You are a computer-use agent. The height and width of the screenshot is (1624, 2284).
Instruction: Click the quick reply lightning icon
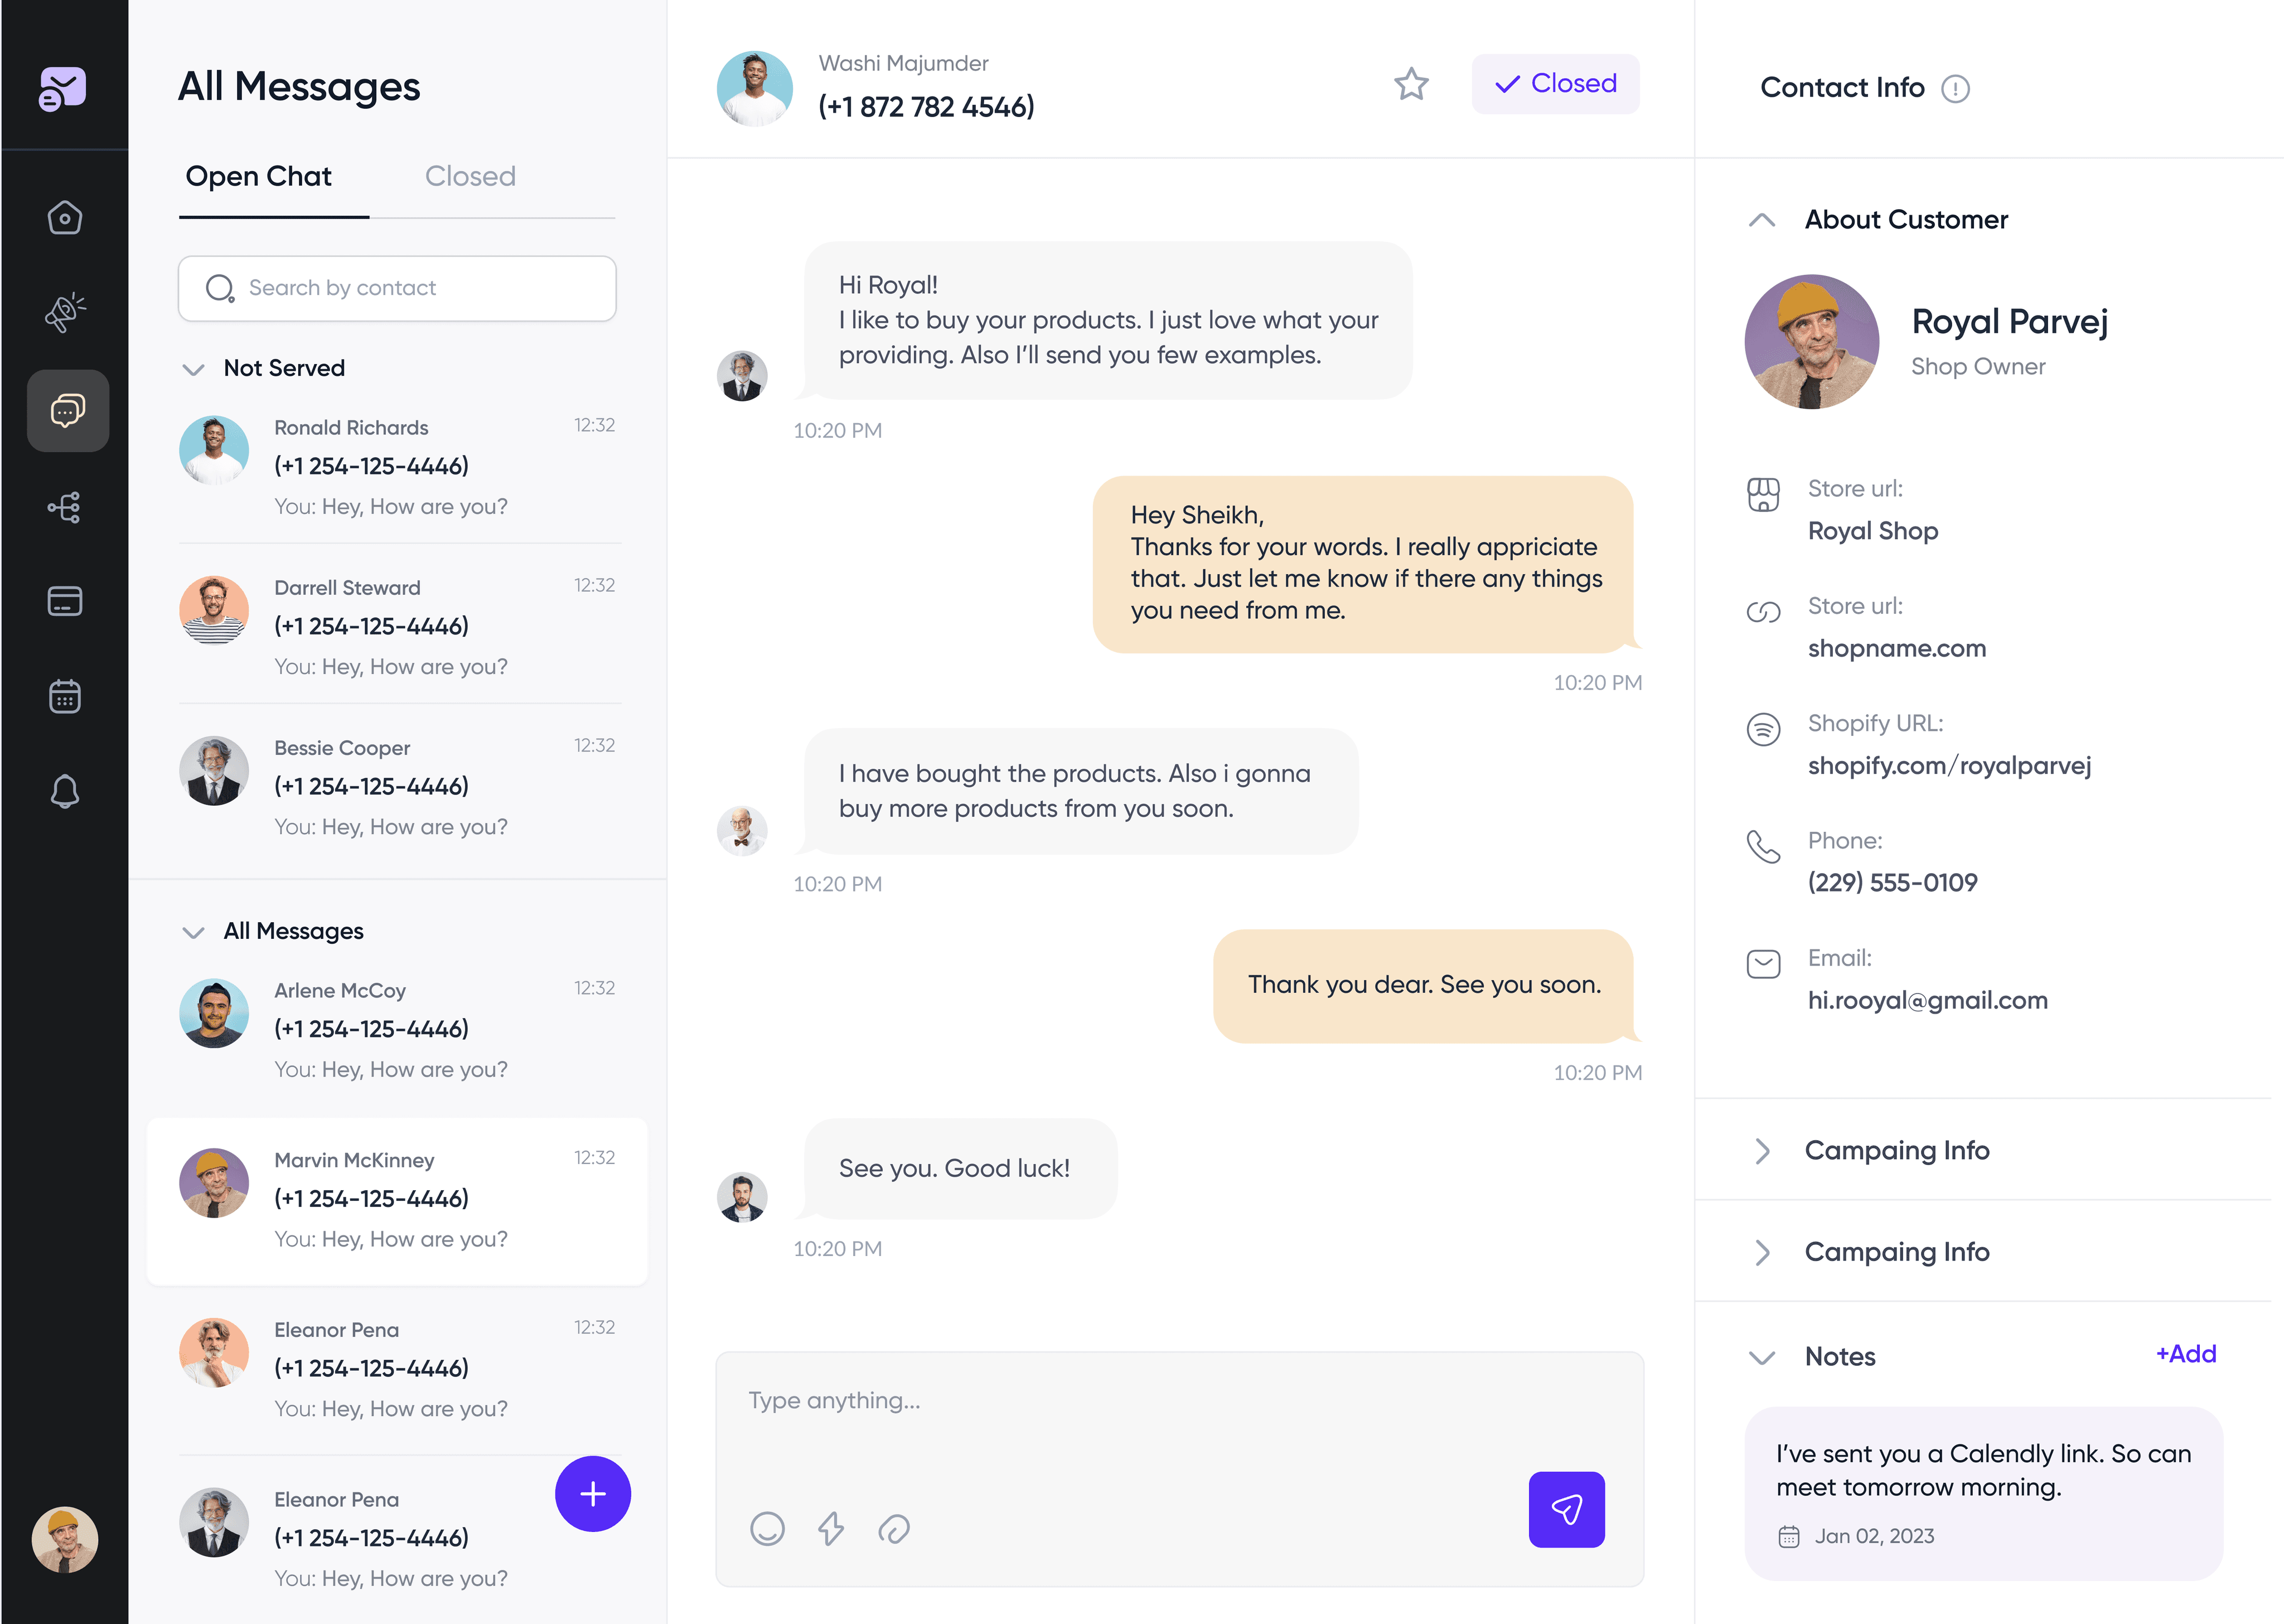tap(831, 1528)
